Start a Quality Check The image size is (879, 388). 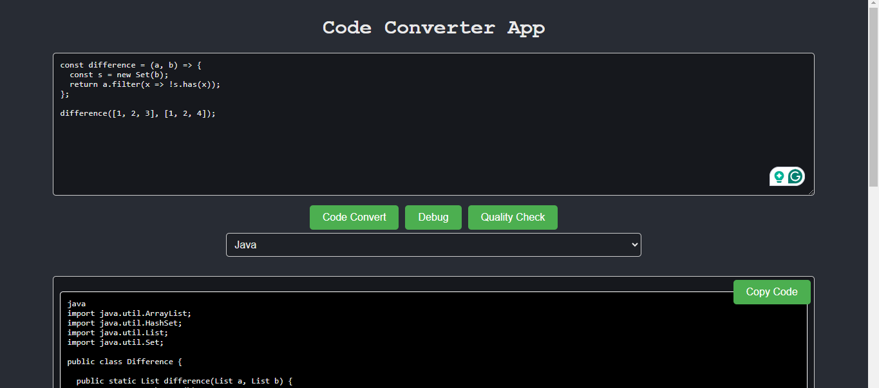click(x=513, y=217)
